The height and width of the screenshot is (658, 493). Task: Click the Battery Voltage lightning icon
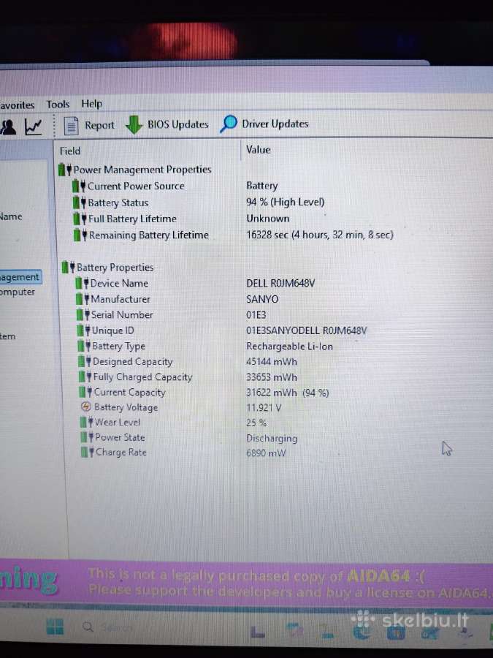pos(86,406)
